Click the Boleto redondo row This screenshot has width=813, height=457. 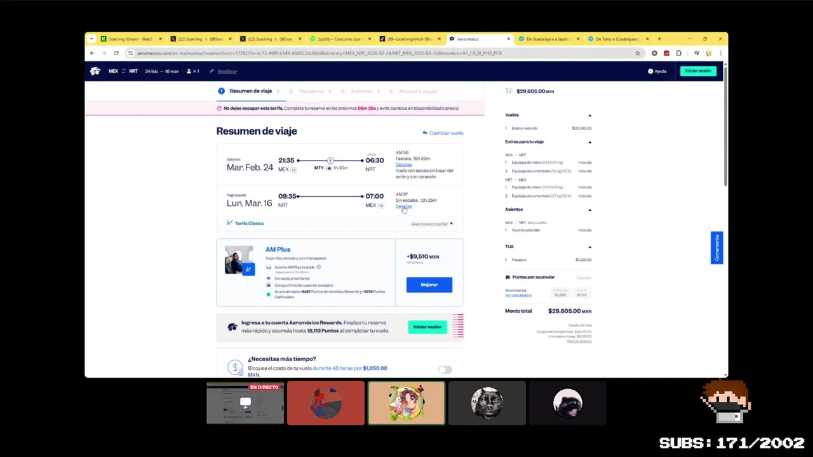pos(548,128)
